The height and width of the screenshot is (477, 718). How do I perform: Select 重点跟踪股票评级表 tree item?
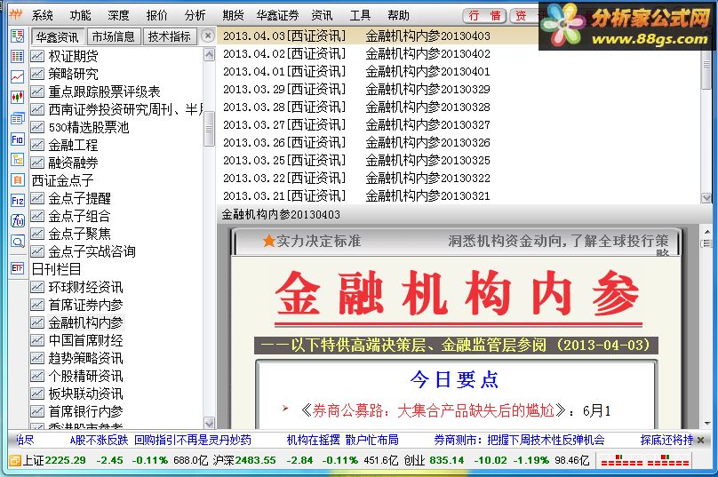point(104,91)
